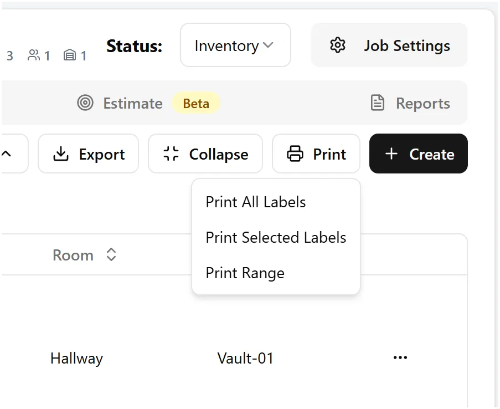This screenshot has width=500, height=409.
Task: Click the plus icon on Create
Action: point(391,154)
